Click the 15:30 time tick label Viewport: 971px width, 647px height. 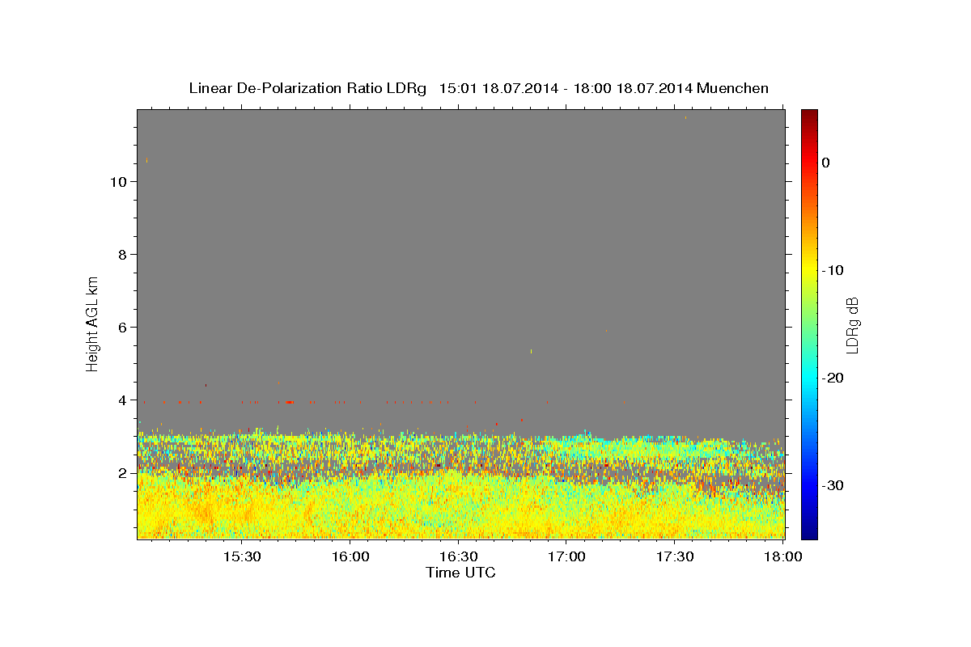[241, 556]
